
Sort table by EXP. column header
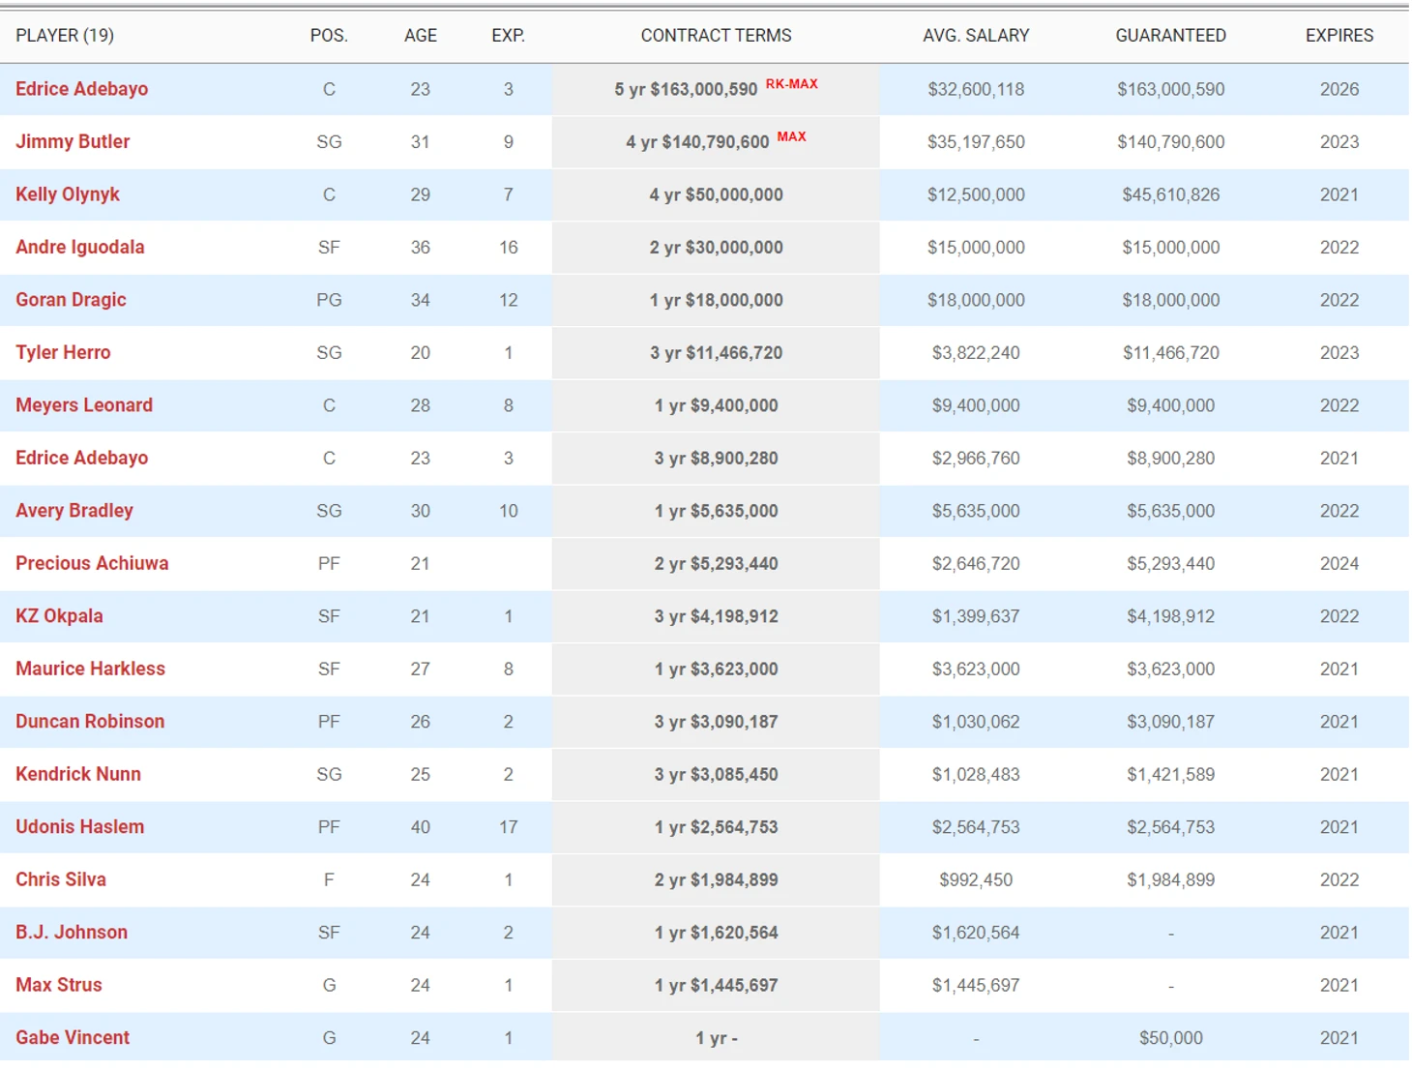click(509, 36)
